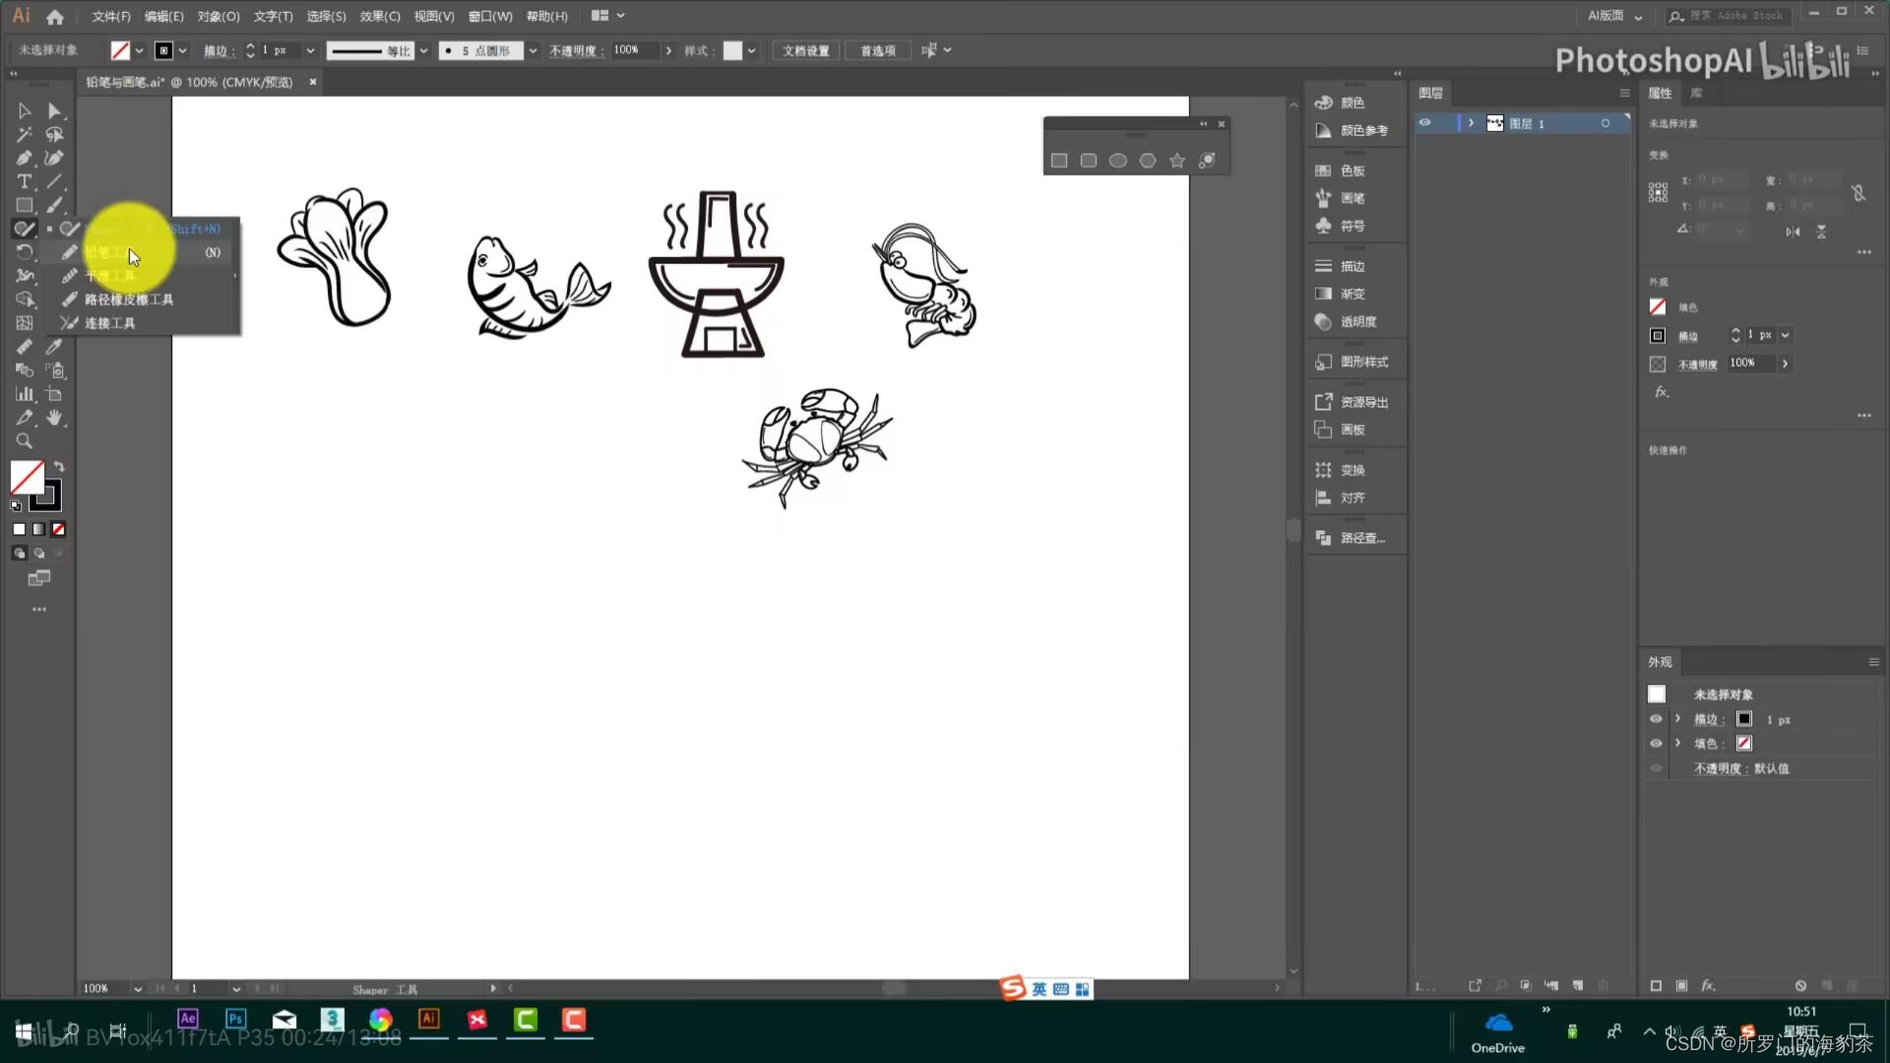Open stroke weight dropdown in Properties panel
This screenshot has height=1063, width=1890.
click(x=1785, y=336)
